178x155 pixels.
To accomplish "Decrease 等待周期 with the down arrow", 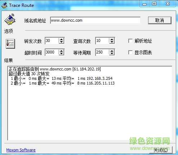I will pos(112,54).
